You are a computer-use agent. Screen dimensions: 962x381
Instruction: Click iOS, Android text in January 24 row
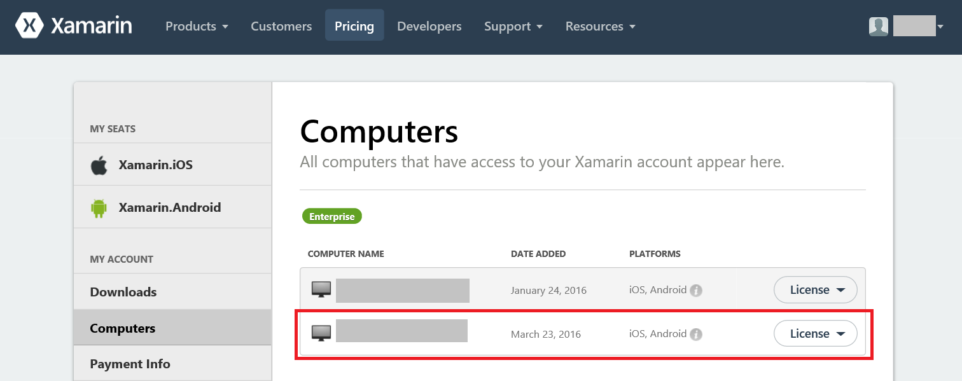point(658,290)
